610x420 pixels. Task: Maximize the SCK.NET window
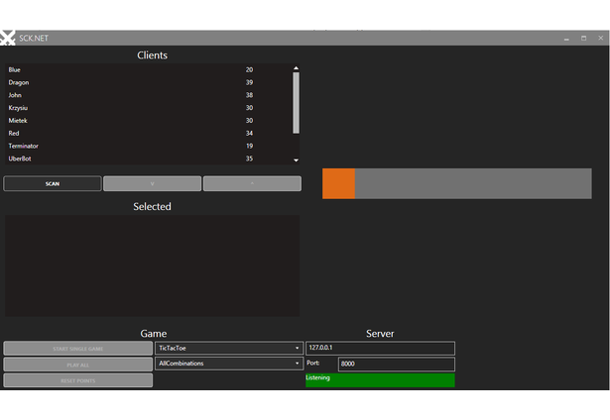tap(583, 38)
